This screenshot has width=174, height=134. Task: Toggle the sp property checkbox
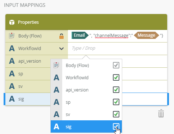[x=116, y=102]
